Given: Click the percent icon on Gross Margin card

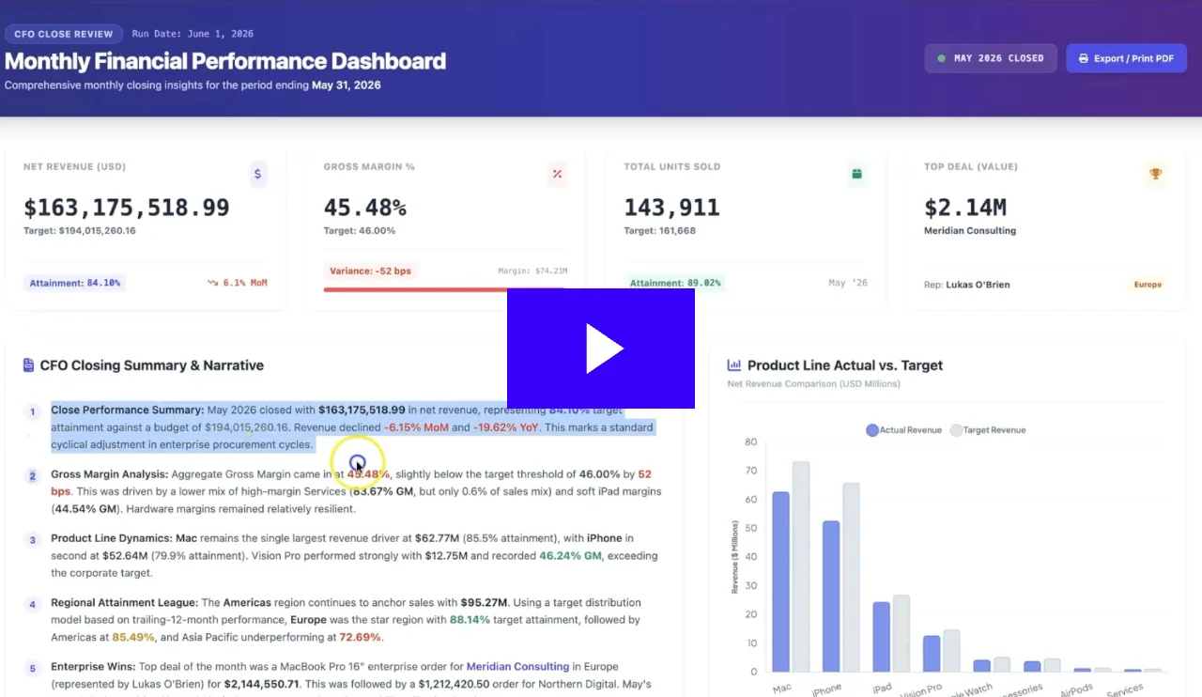Looking at the screenshot, I should 557,174.
